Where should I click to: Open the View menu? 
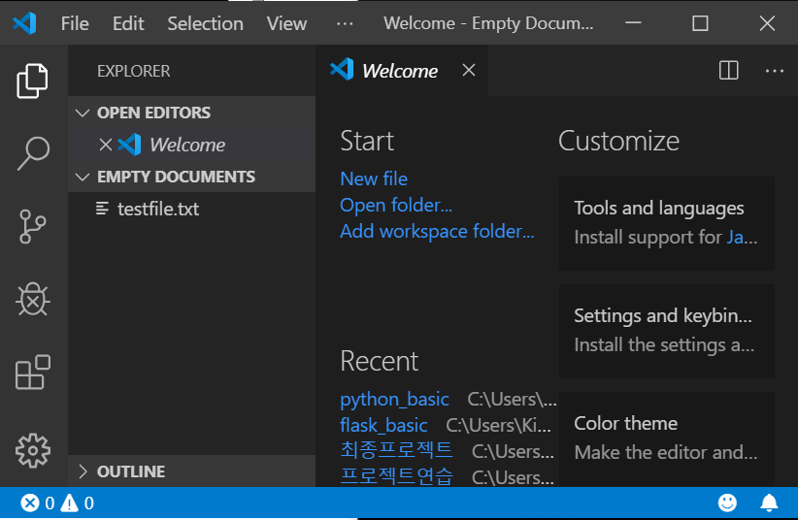(286, 23)
